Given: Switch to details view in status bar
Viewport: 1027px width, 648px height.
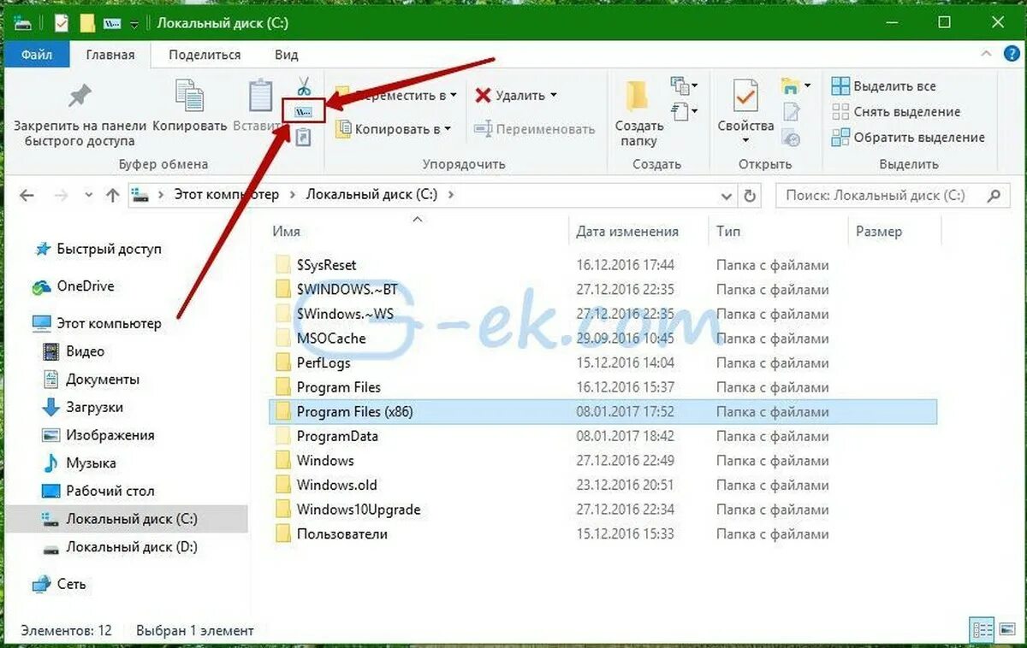Looking at the screenshot, I should point(982,630).
